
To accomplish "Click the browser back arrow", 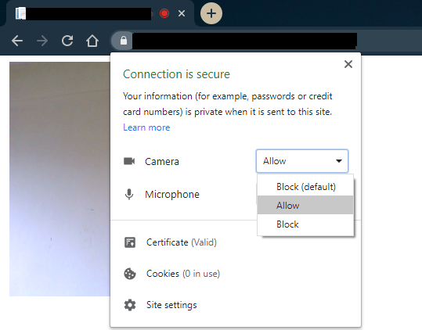I will (x=17, y=41).
